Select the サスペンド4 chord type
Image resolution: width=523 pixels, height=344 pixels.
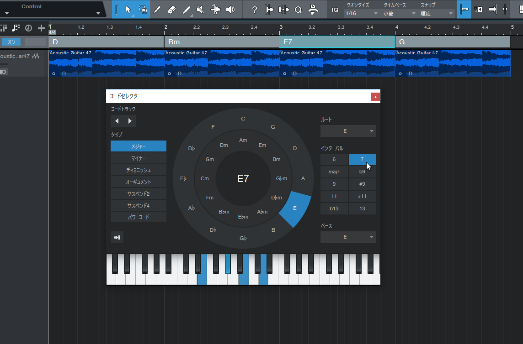(139, 205)
